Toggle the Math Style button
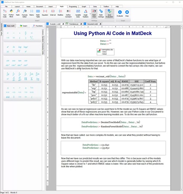The height and width of the screenshot is (194, 183). [94, 13]
